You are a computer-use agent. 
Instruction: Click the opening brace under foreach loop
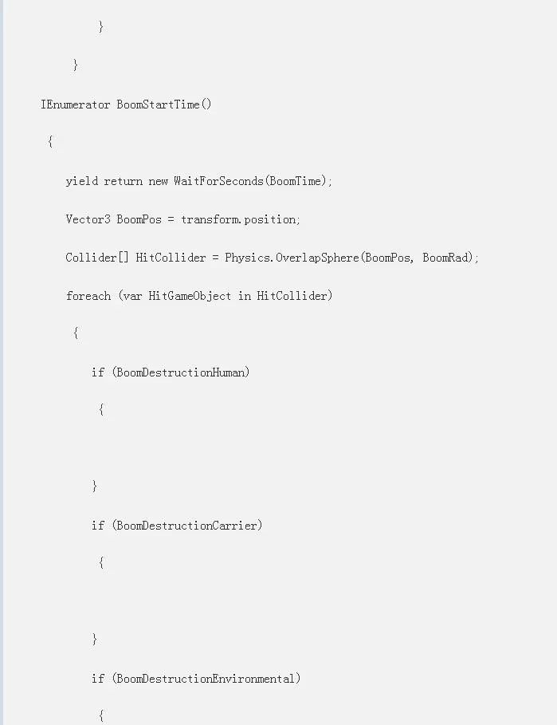[x=76, y=333]
